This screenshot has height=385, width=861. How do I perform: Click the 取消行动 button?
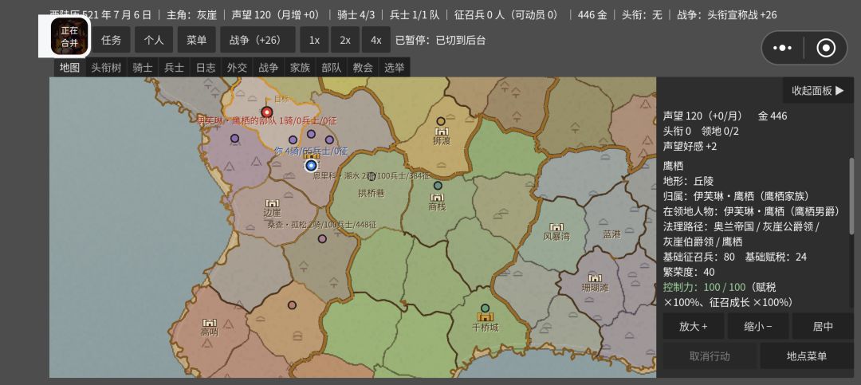(x=710, y=356)
